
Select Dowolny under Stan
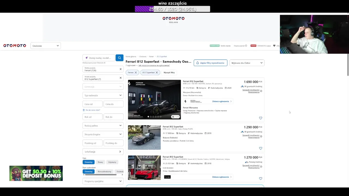(x=89, y=162)
